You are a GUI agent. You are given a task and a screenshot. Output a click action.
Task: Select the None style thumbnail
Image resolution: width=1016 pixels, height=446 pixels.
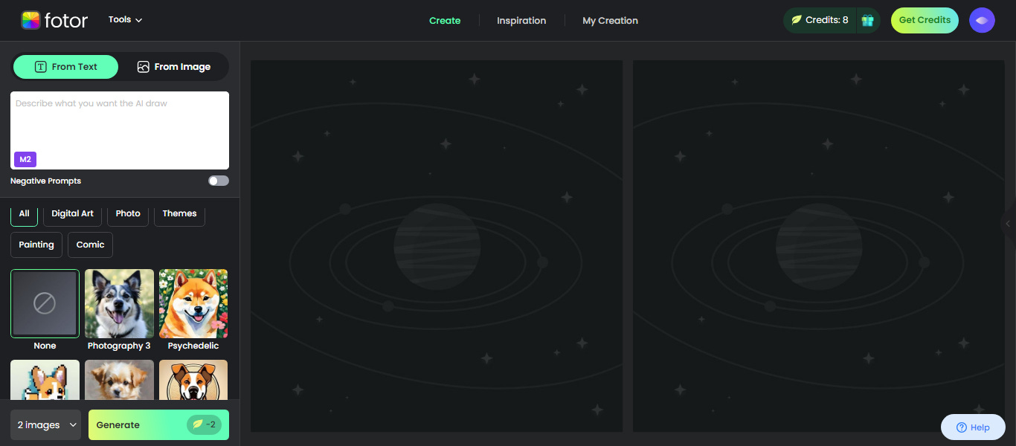click(x=45, y=303)
